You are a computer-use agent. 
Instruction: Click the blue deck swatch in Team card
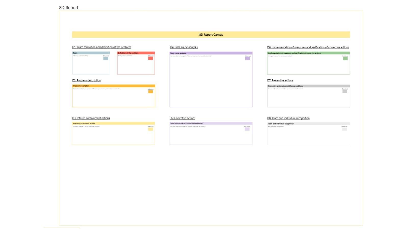(106, 59)
